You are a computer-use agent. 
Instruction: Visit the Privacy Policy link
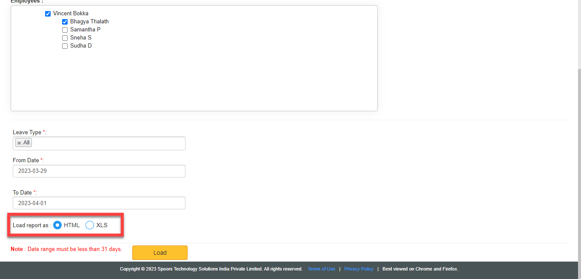coord(359,269)
